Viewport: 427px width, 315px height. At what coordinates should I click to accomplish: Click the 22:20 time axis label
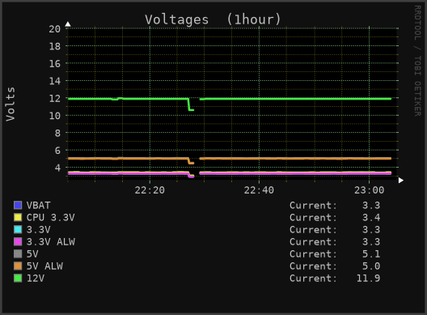pos(150,190)
